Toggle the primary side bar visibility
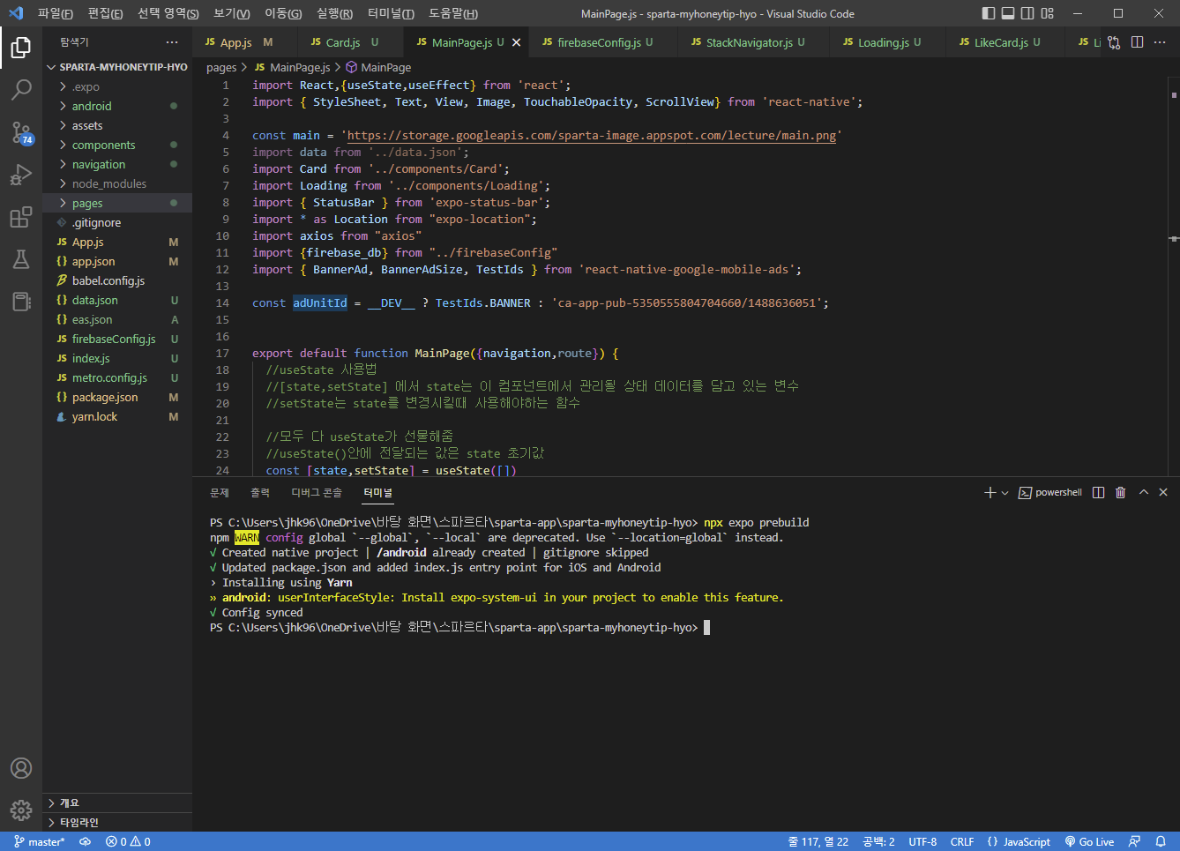The image size is (1180, 851). point(988,13)
